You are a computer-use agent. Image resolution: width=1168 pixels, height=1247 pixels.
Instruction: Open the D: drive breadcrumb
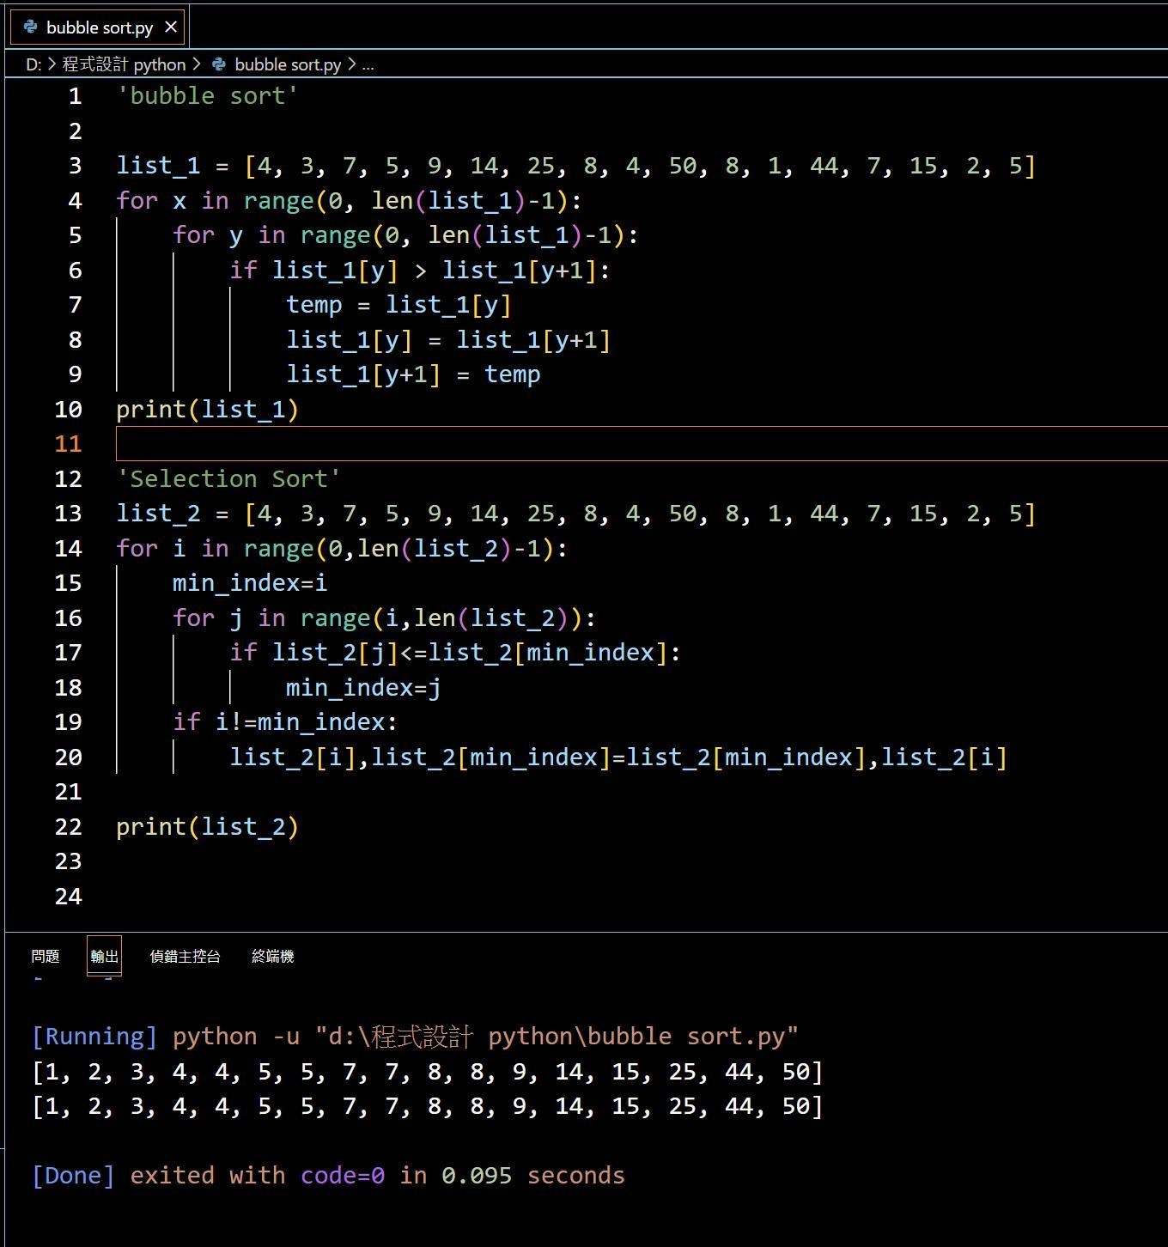click(33, 64)
